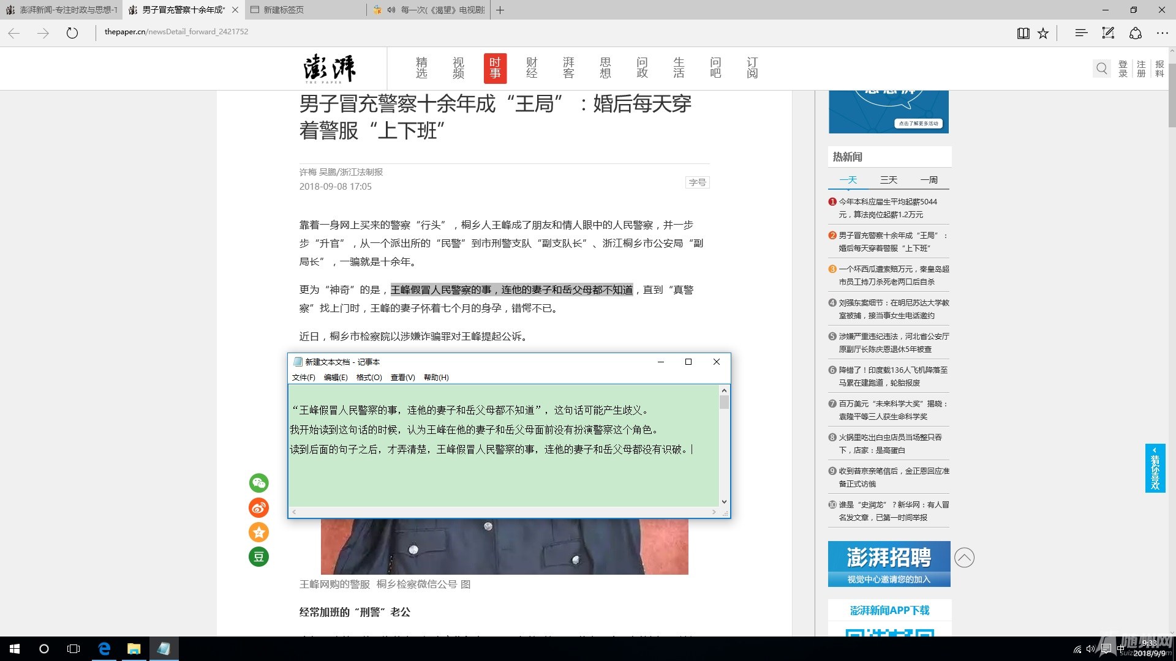The image size is (1176, 661).
Task: Open Edge share icon
Action: [1135, 33]
